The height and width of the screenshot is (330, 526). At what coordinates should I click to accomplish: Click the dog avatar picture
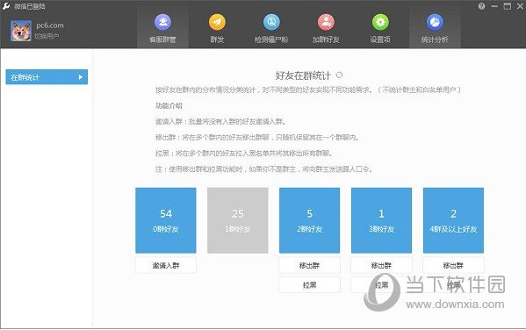(21, 31)
